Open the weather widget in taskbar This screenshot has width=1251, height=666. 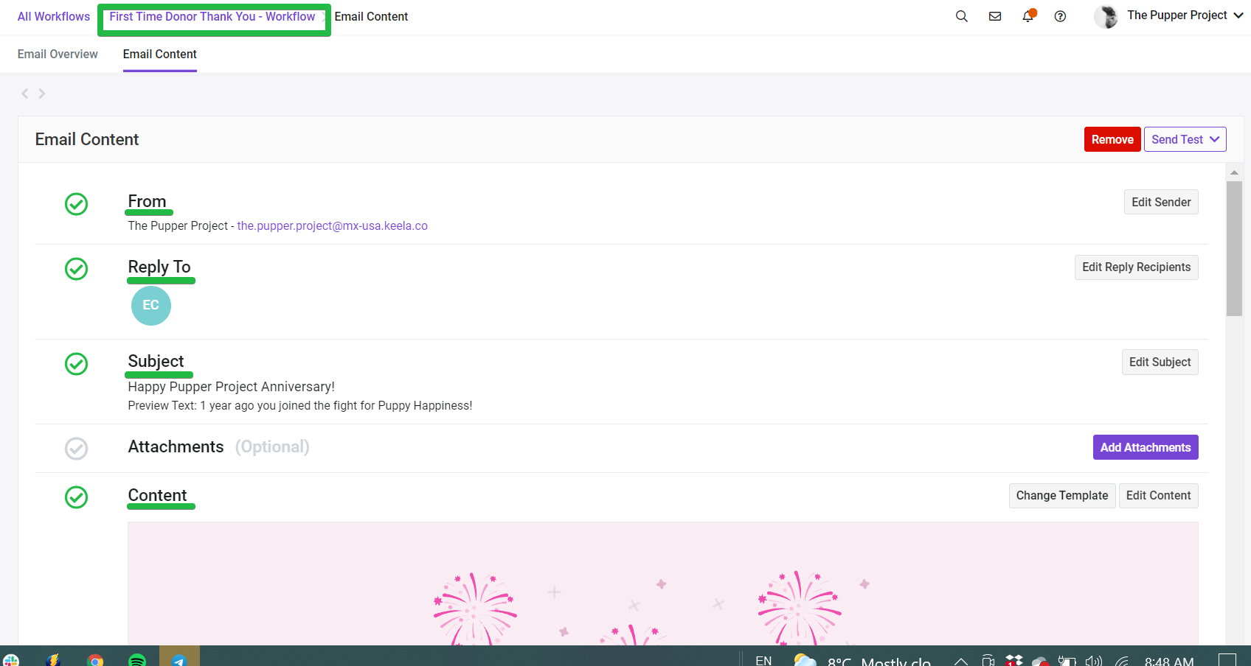pos(862,660)
